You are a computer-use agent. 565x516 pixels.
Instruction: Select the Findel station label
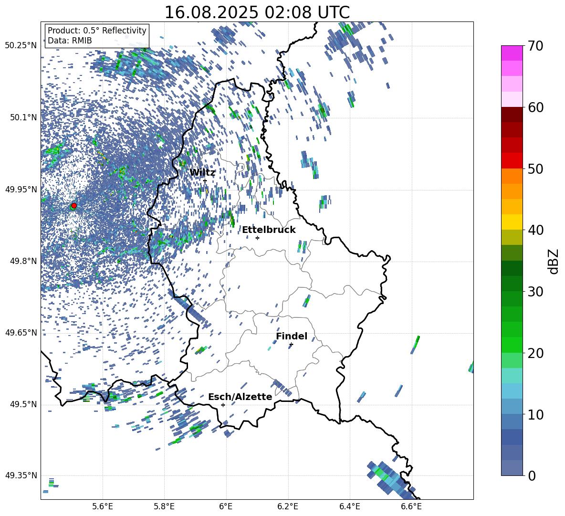pyautogui.click(x=292, y=336)
